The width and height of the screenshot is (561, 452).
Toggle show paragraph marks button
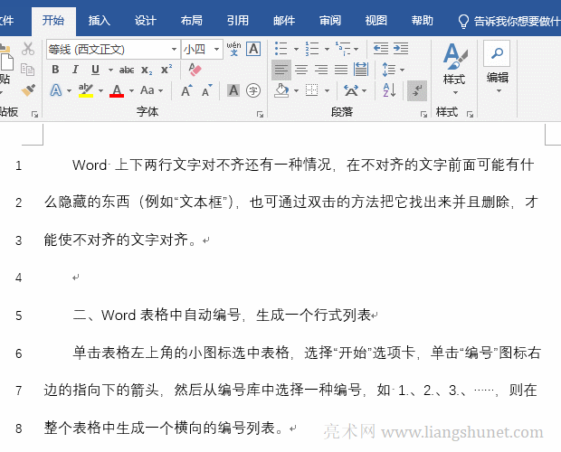(417, 89)
